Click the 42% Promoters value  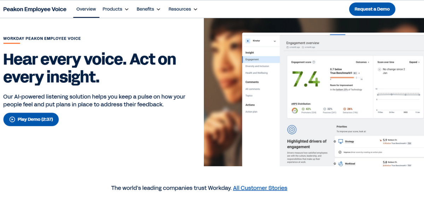click(308, 109)
